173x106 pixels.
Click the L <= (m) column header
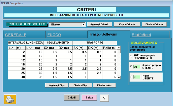[34, 48]
